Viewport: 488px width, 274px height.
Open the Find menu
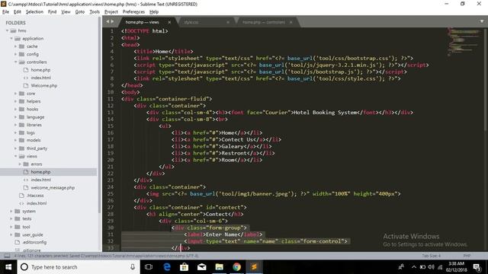52,12
